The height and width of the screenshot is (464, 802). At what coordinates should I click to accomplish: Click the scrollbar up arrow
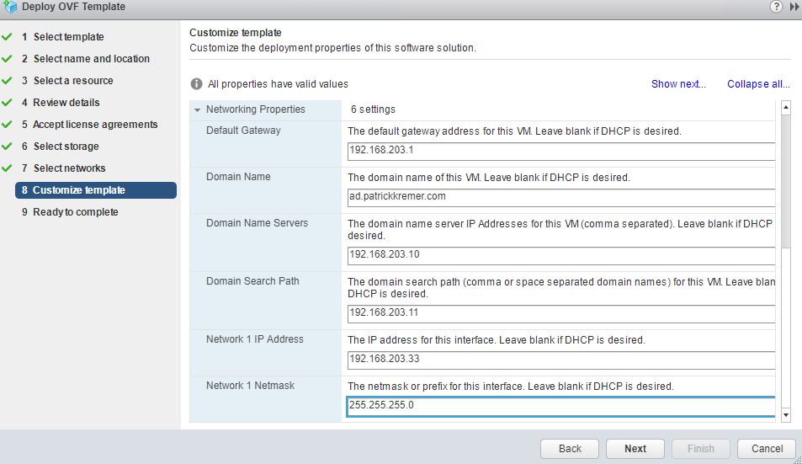point(785,108)
